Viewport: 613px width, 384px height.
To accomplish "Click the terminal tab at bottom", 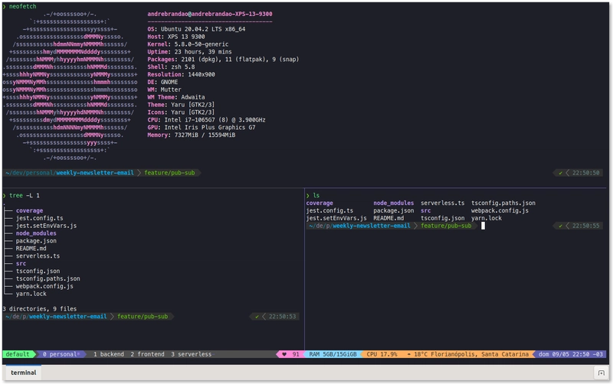I will (x=23, y=373).
